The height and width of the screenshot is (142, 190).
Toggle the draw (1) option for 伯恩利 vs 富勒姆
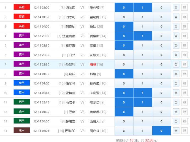(x=142, y=17)
